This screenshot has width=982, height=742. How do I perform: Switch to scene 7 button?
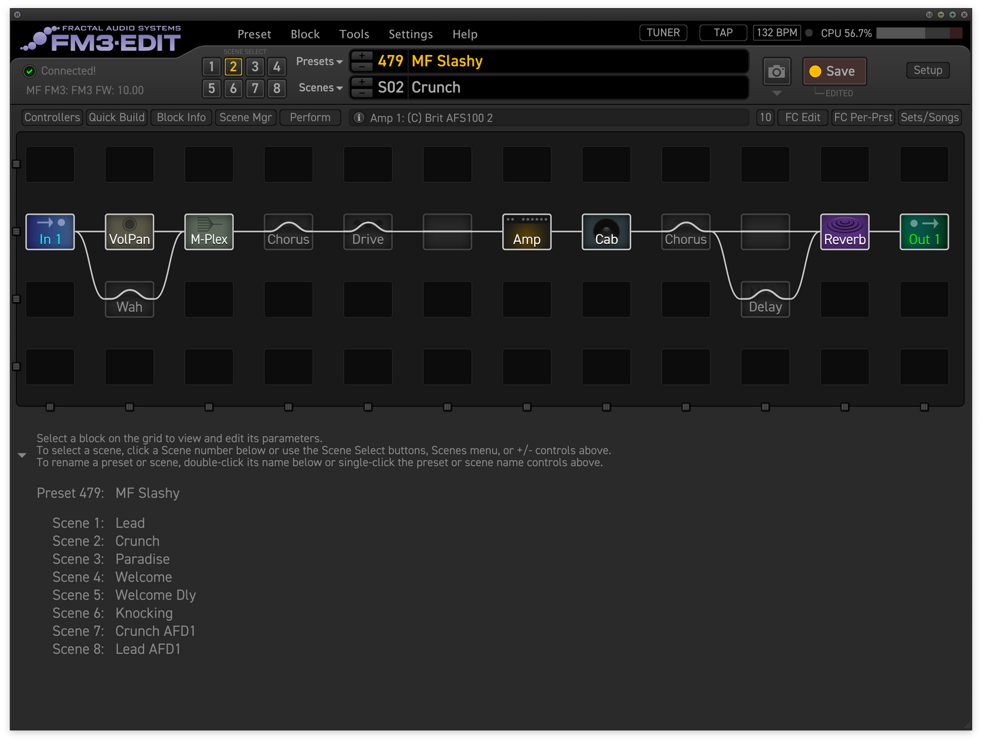pyautogui.click(x=255, y=88)
